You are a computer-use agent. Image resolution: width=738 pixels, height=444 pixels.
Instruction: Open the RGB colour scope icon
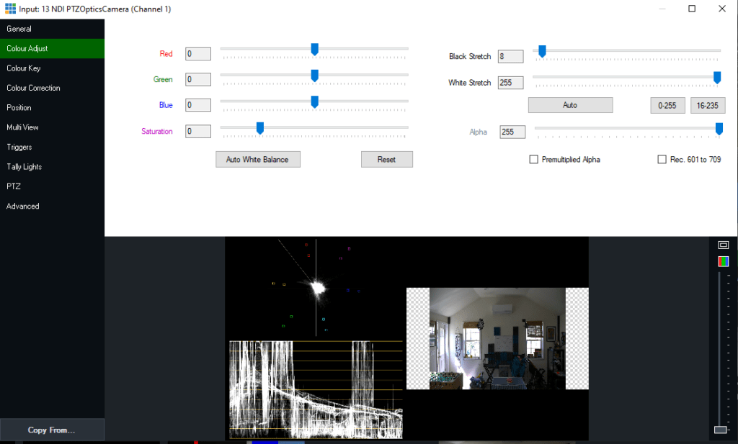pyautogui.click(x=722, y=261)
